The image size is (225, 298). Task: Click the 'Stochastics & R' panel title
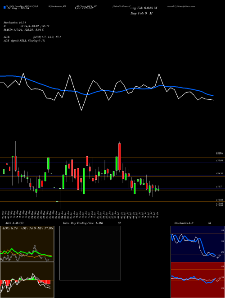[184, 223]
